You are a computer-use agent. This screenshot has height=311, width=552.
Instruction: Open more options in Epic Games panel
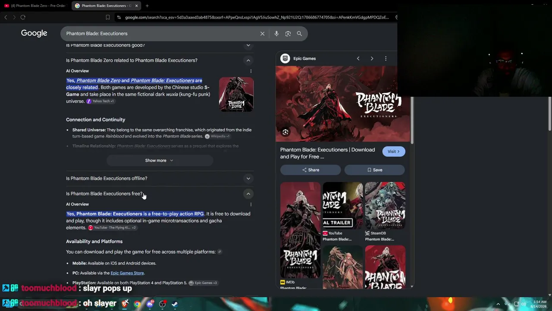(386, 59)
